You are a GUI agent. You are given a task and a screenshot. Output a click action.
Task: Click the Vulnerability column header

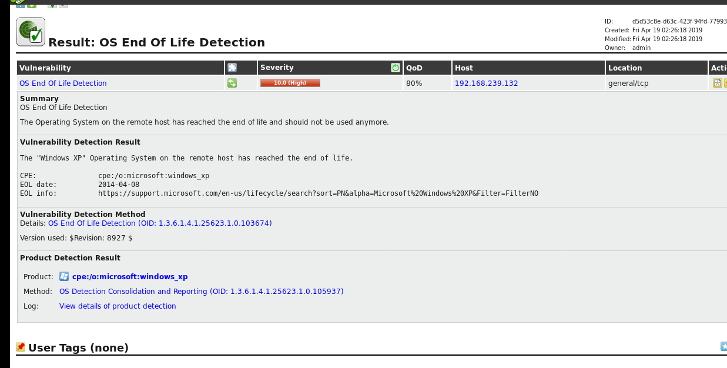coord(45,68)
